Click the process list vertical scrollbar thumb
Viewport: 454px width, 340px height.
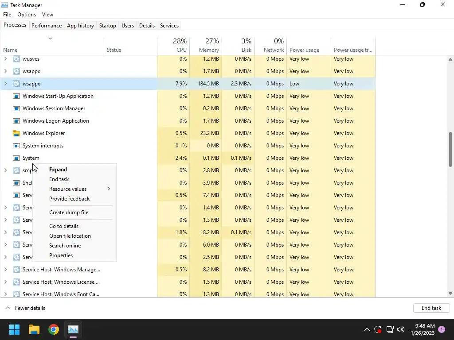450,150
